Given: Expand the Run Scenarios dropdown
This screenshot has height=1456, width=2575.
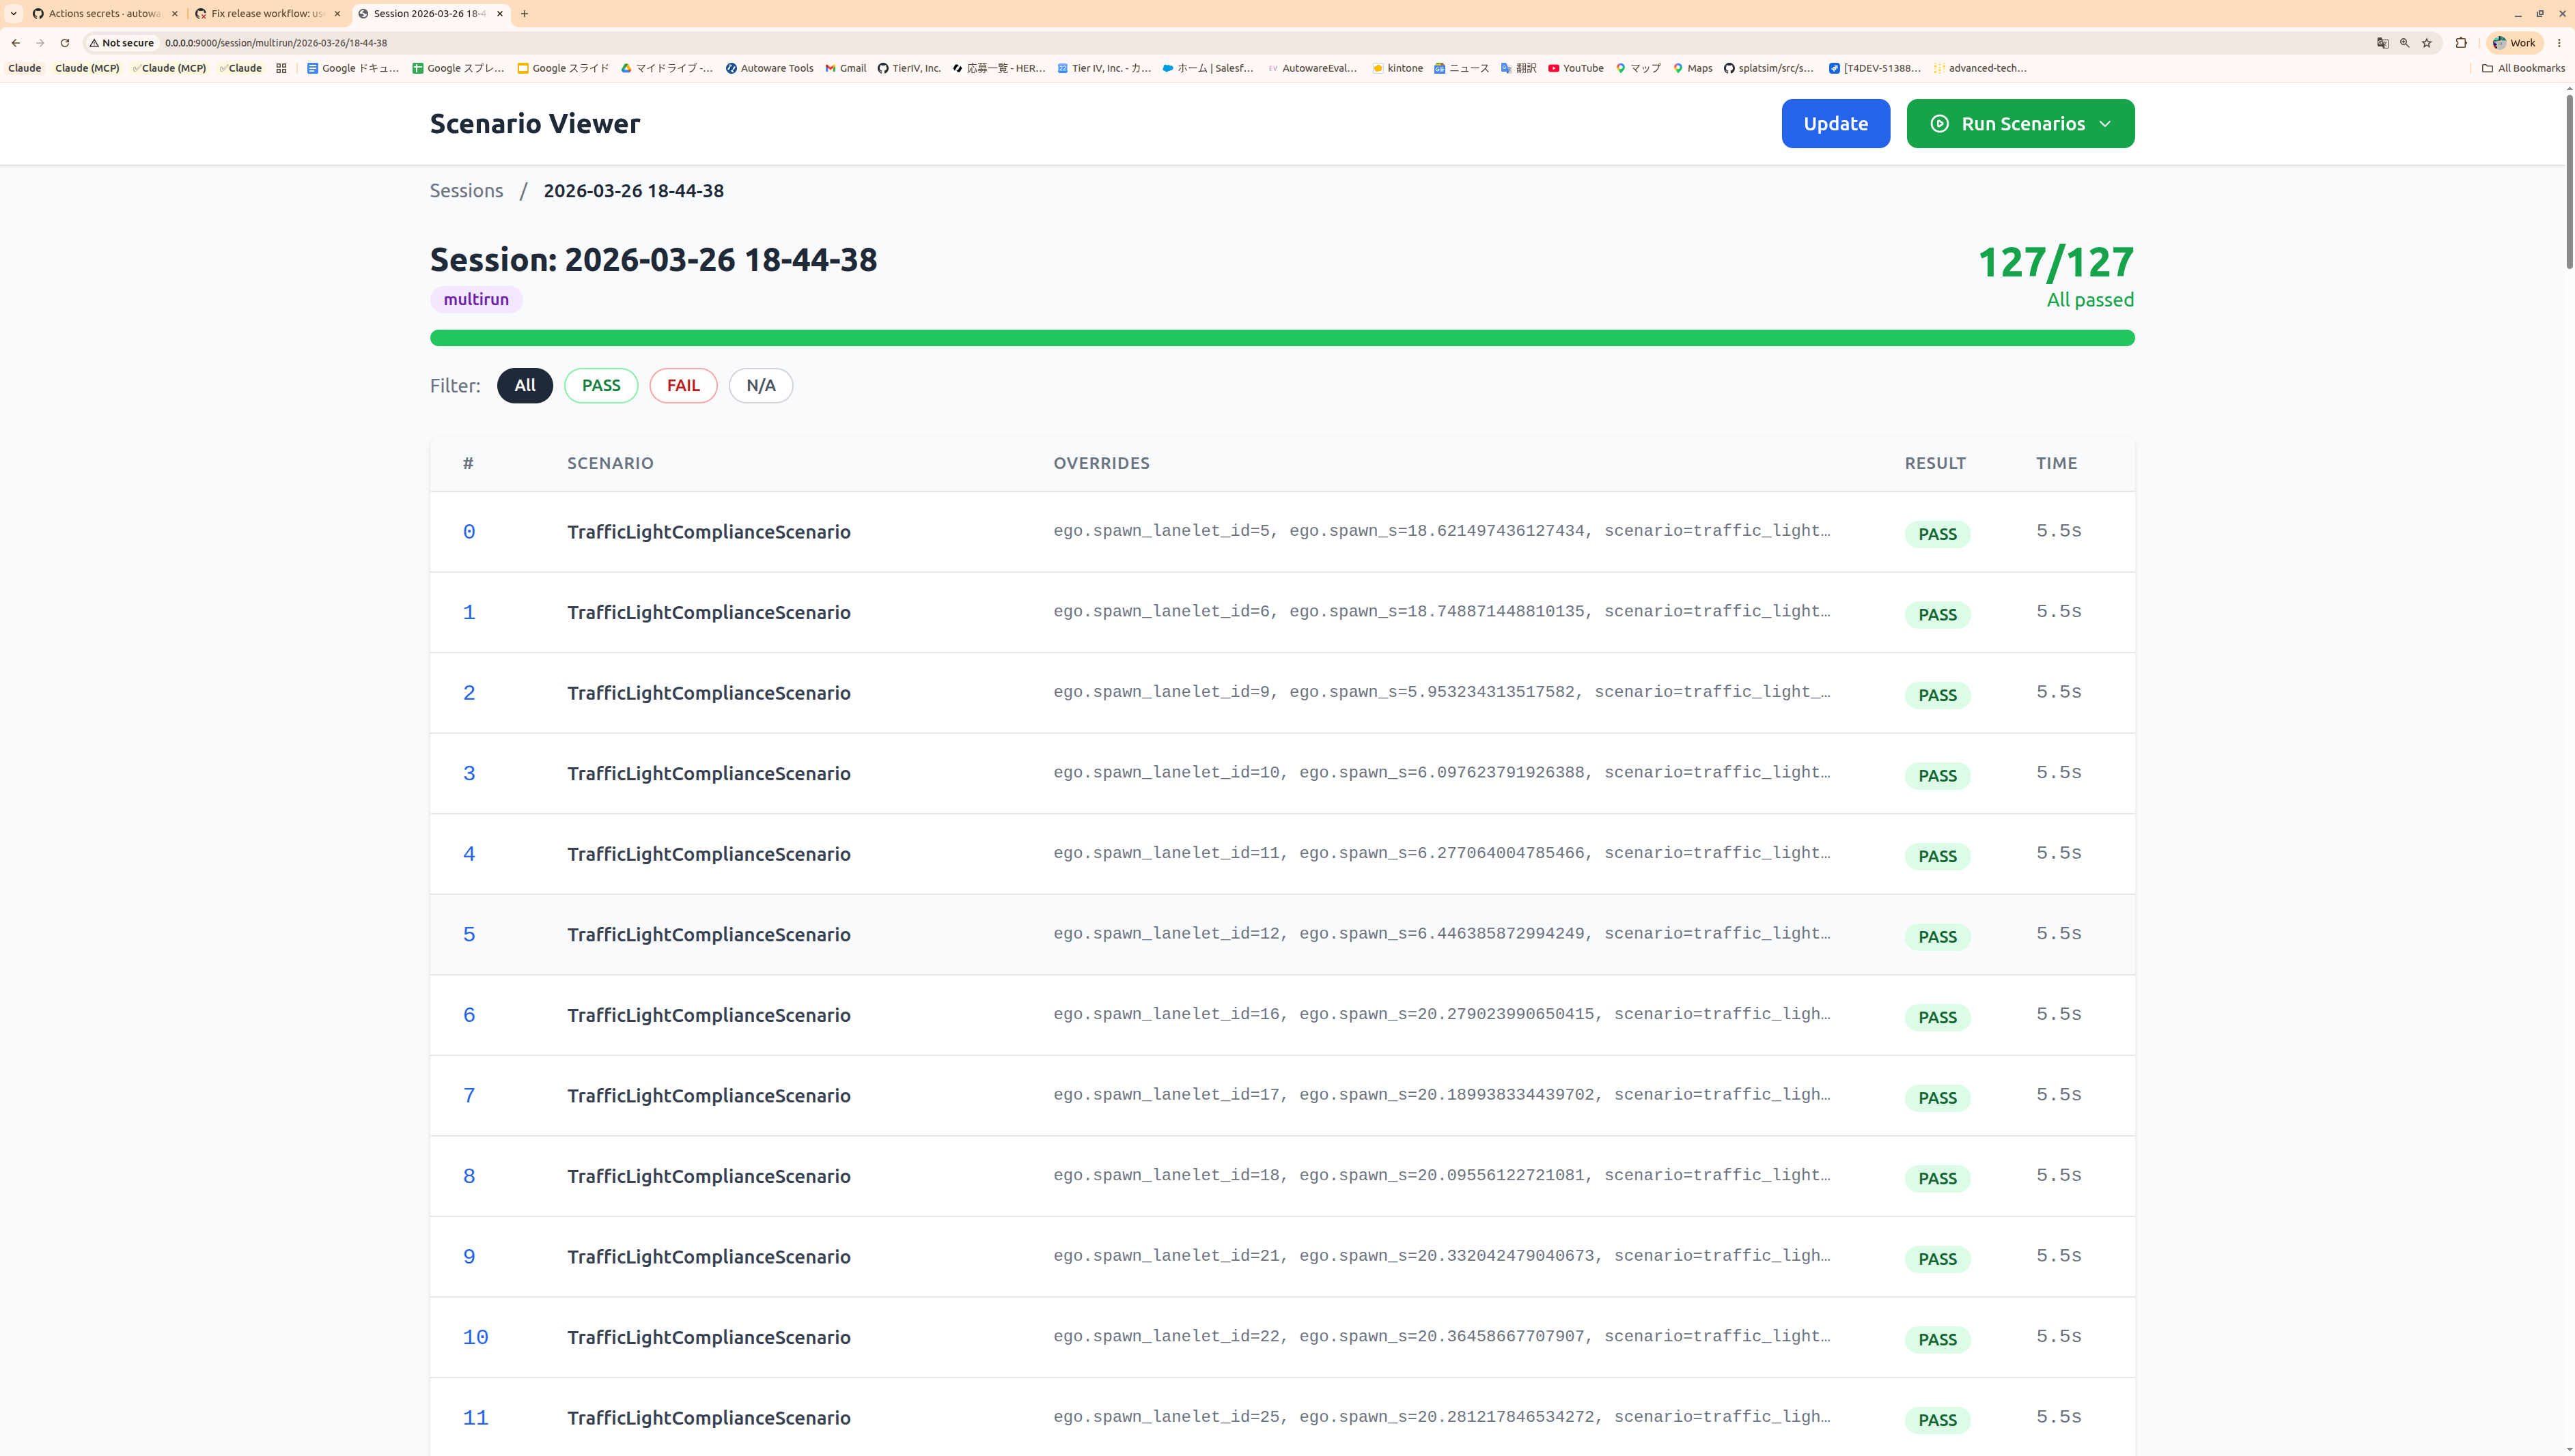Looking at the screenshot, I should click(x=2020, y=123).
